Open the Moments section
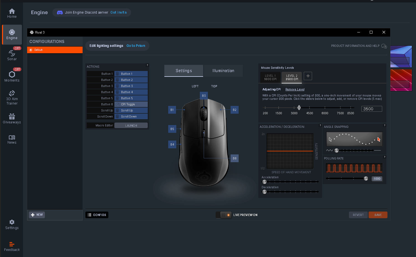This screenshot has height=257, width=416. 12,77
